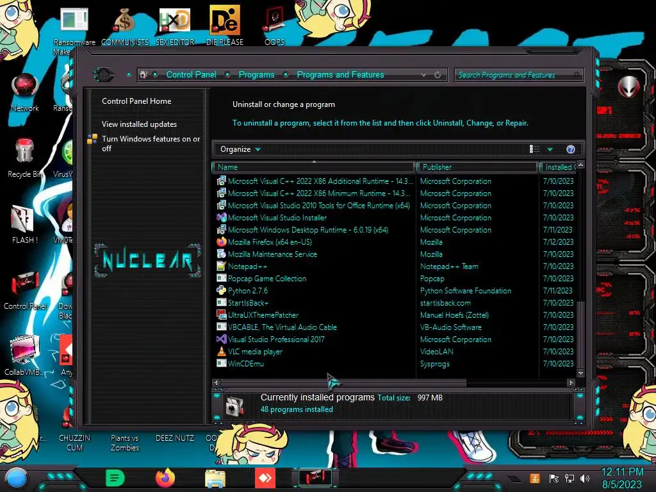Click the Search Programs and Features field

point(518,75)
